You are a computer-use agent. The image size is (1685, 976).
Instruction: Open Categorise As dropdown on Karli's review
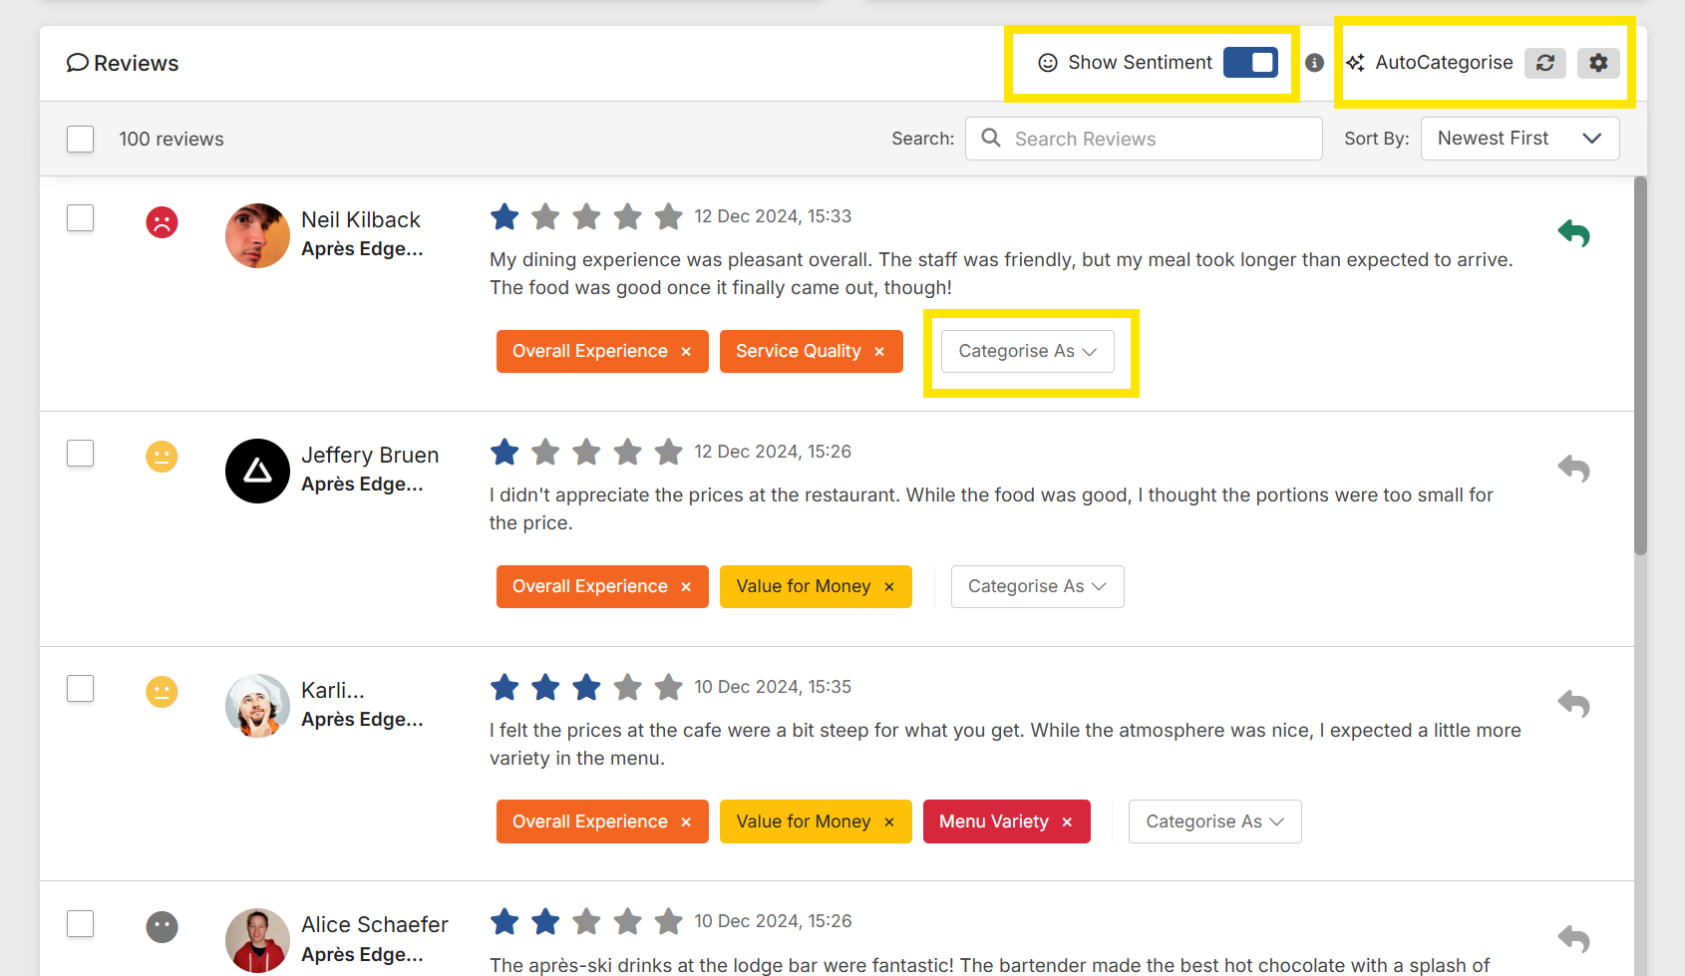point(1213,822)
